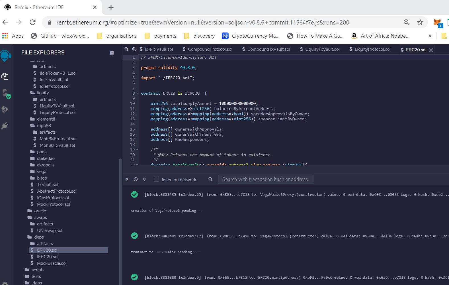Expand the scripts folder
This screenshot has height=285, width=449.
coord(34,270)
